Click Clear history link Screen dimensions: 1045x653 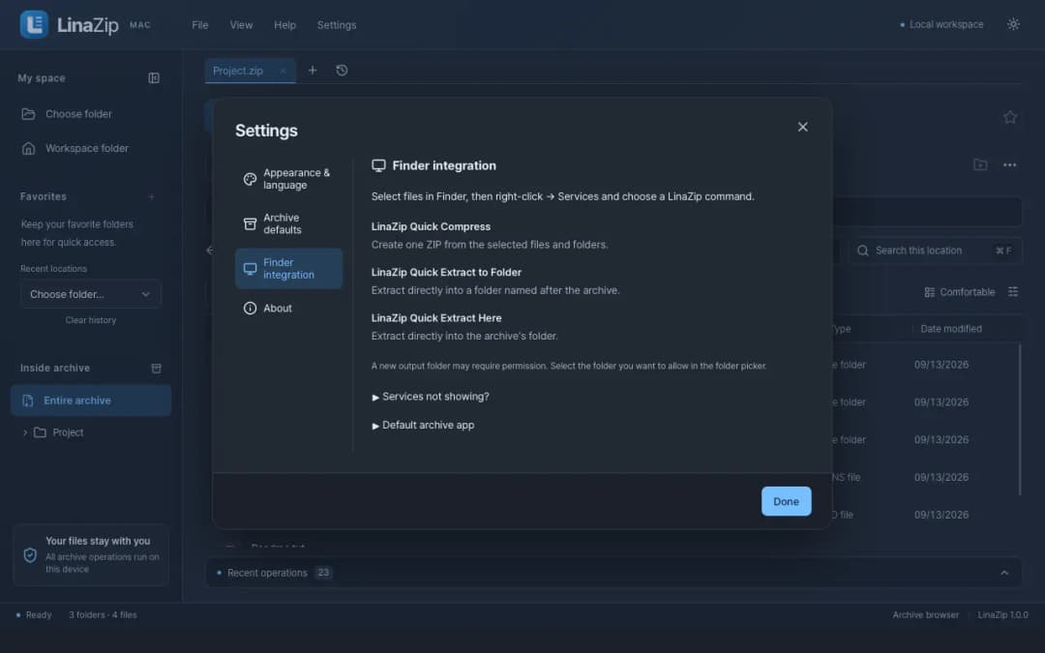(x=91, y=320)
